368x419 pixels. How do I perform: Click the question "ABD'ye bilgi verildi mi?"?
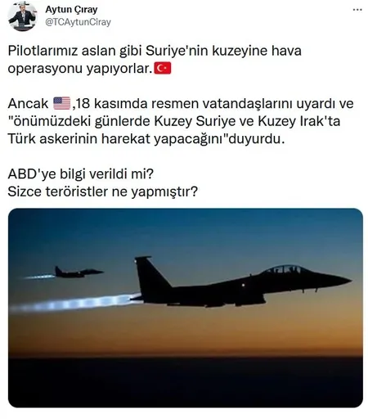point(81,174)
